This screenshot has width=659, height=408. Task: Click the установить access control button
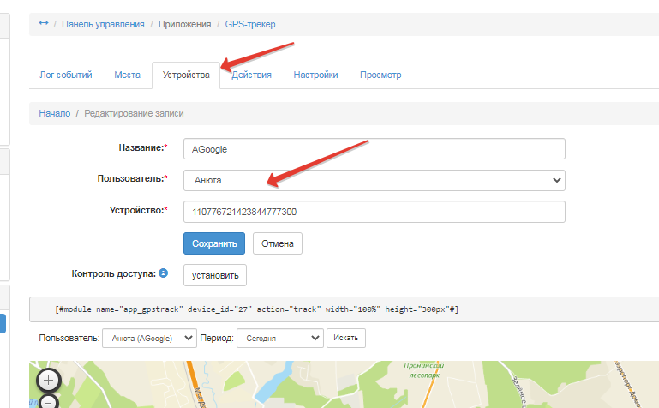click(215, 275)
